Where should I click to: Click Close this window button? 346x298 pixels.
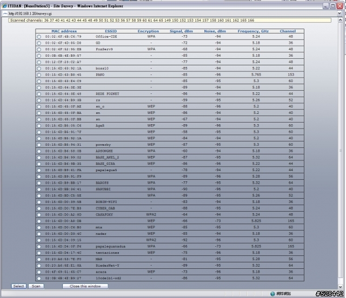click(x=85, y=286)
